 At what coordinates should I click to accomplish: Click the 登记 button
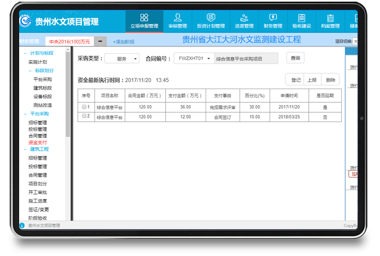[x=296, y=80]
